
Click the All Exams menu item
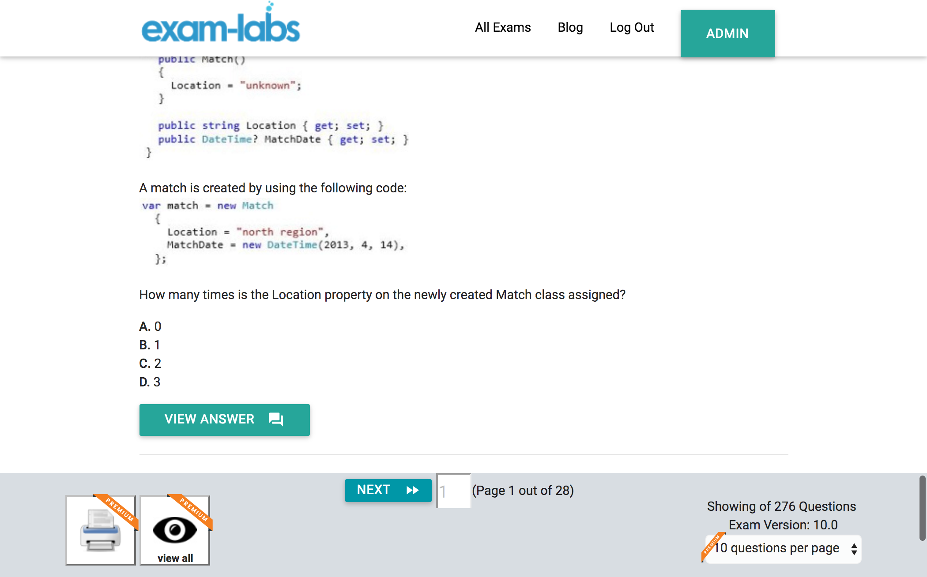[503, 26]
